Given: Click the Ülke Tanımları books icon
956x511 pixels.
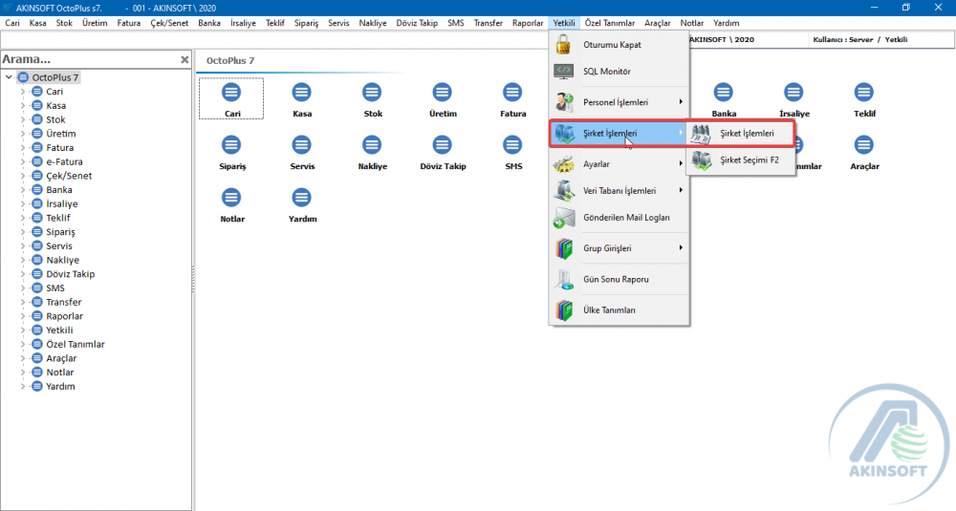Looking at the screenshot, I should 563,310.
